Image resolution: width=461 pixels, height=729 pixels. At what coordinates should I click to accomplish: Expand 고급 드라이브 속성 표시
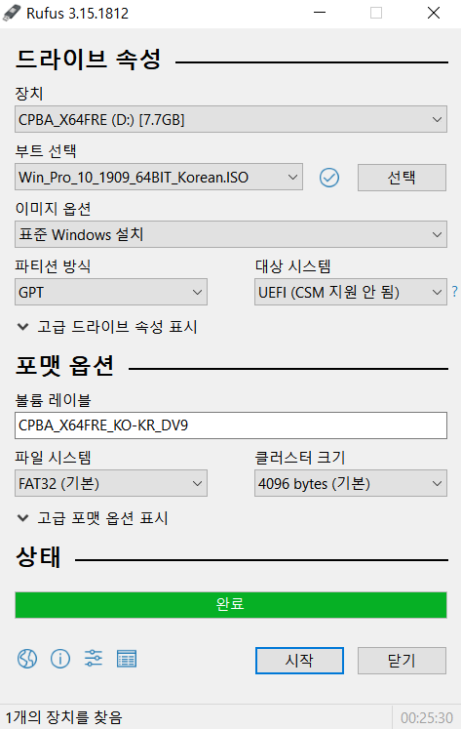[107, 327]
